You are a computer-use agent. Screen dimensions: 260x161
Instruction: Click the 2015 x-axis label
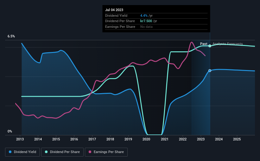click(x=56, y=139)
